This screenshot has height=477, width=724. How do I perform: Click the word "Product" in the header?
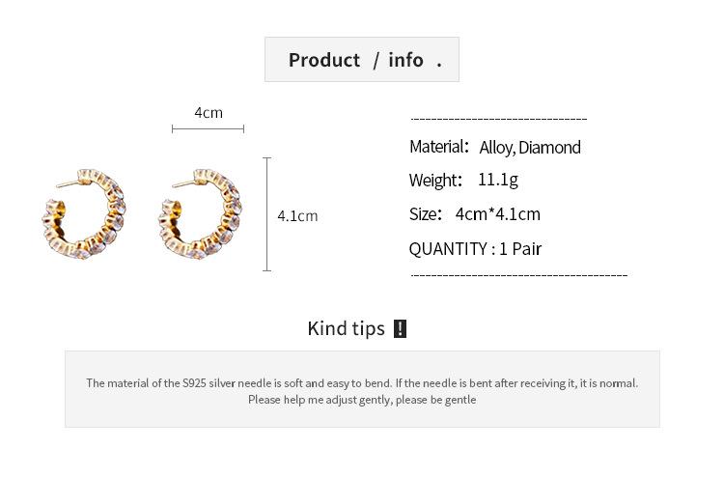(x=324, y=60)
